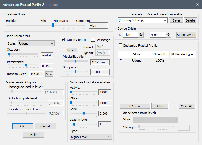202x145 pixels.
Task: Delete the selected preset
Action: pyautogui.click(x=190, y=20)
